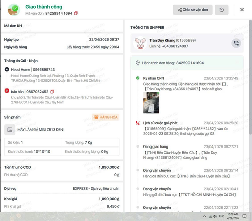Call shipper Trần Duy Khang phone icon

[236, 43]
